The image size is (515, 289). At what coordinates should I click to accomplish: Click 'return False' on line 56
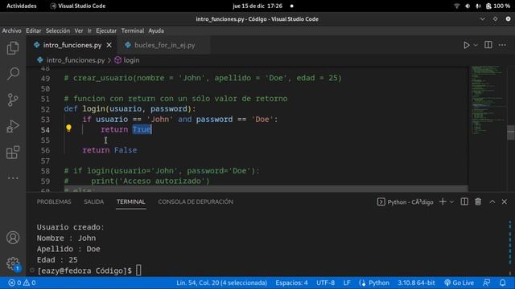click(109, 150)
